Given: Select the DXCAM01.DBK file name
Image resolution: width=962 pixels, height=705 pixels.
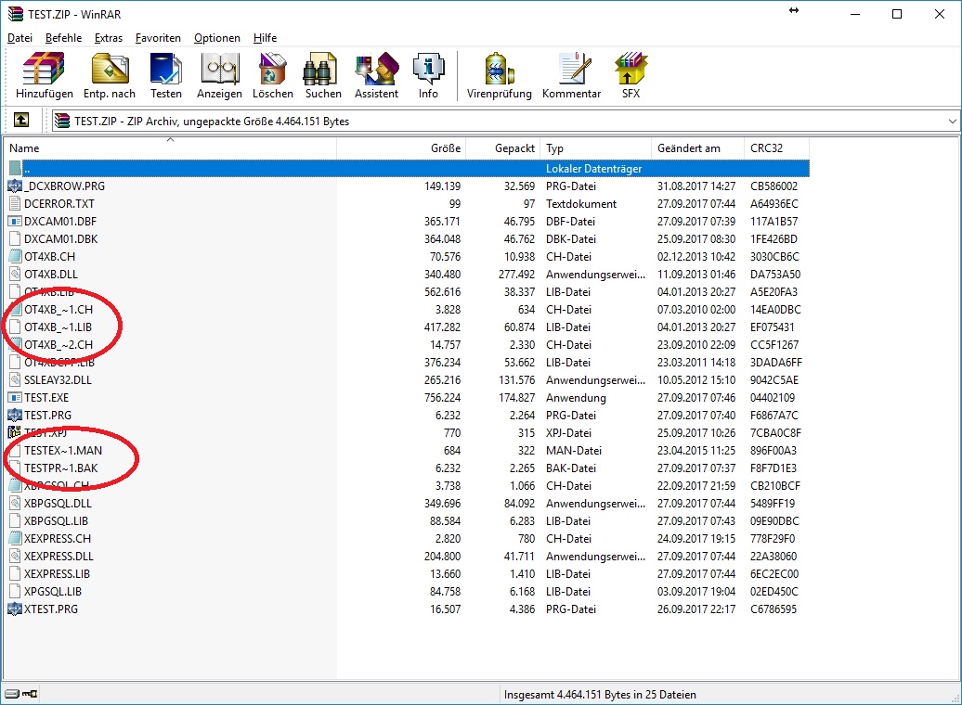Looking at the screenshot, I should [x=60, y=239].
